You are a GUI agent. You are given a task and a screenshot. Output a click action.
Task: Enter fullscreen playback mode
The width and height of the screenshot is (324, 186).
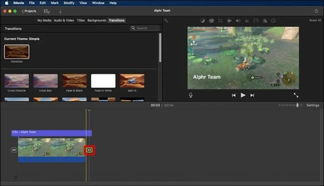pos(296,95)
